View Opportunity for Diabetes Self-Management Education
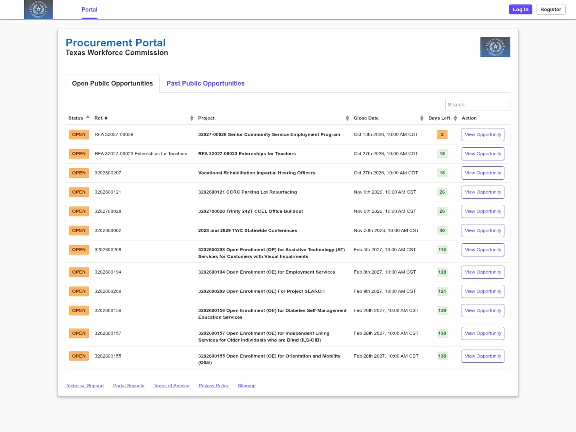 coord(483,311)
